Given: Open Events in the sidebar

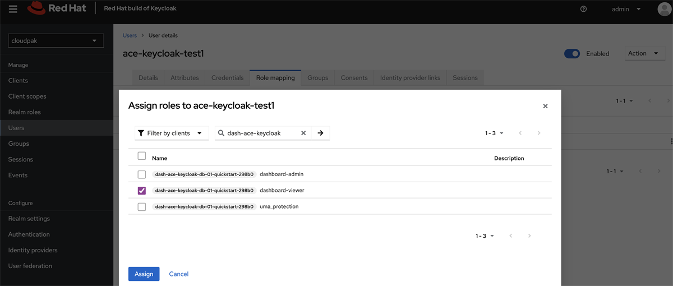Looking at the screenshot, I should [56, 175].
